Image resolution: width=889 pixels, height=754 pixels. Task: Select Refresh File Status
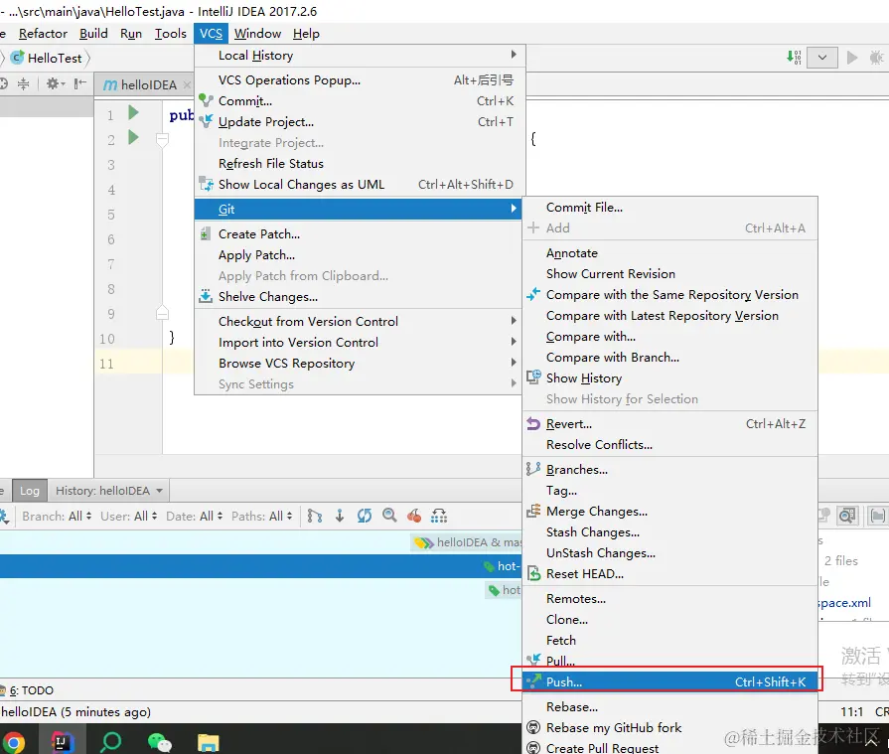[x=358, y=163]
